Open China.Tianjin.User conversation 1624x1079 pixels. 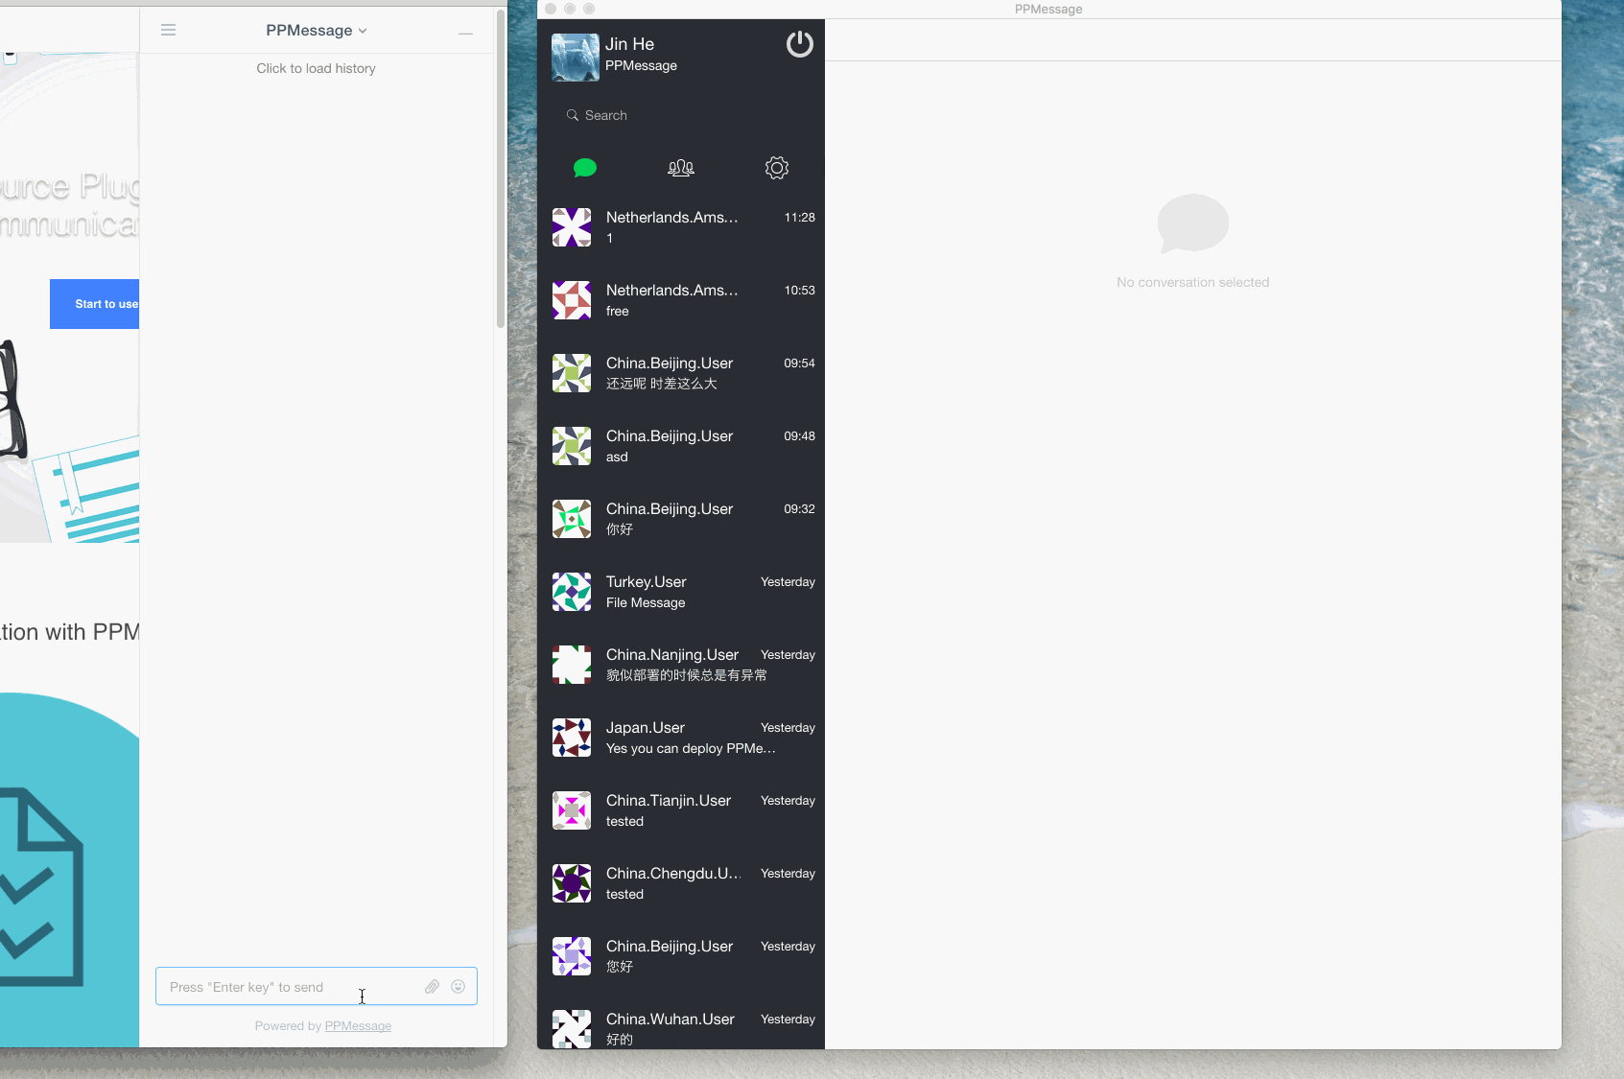pos(681,810)
